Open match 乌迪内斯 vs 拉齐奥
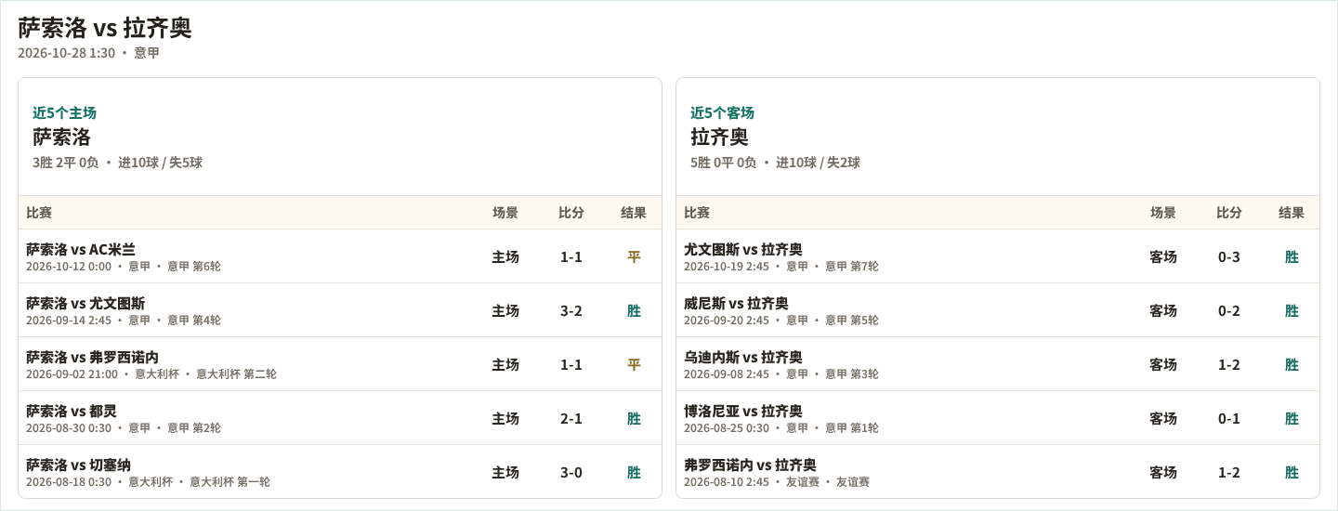Viewport: 1338px width, 511px height. pyautogui.click(x=743, y=357)
